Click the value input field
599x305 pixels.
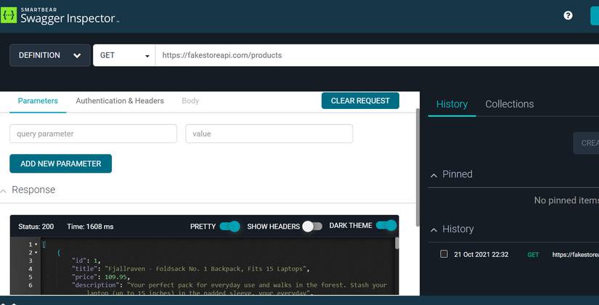pyautogui.click(x=269, y=134)
